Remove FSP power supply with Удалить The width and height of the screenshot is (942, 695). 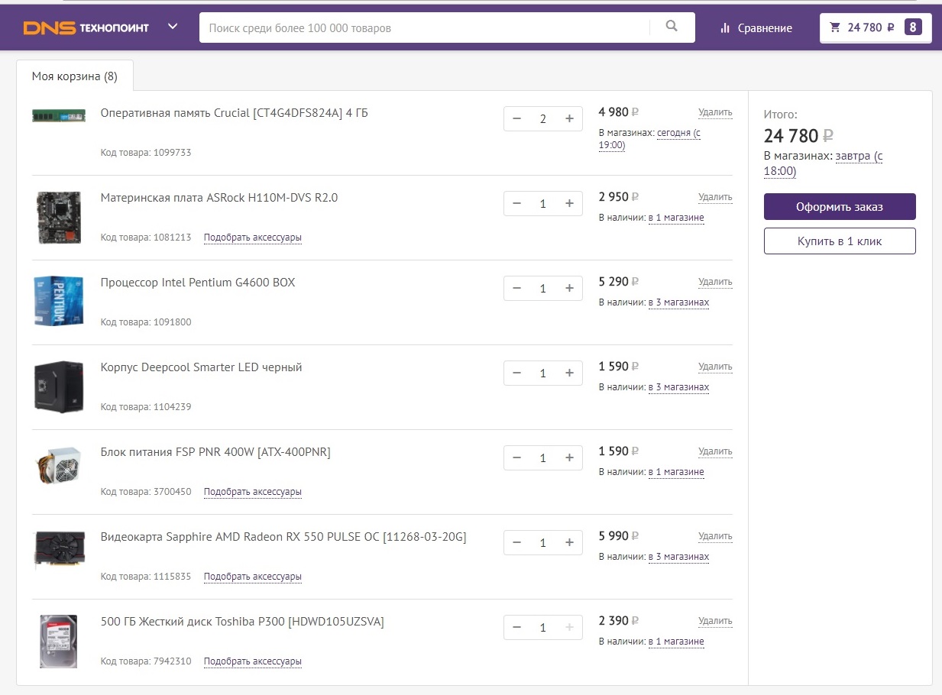[x=715, y=451]
